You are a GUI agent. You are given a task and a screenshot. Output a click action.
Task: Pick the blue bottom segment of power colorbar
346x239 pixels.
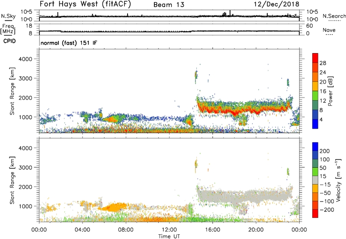click(315, 124)
